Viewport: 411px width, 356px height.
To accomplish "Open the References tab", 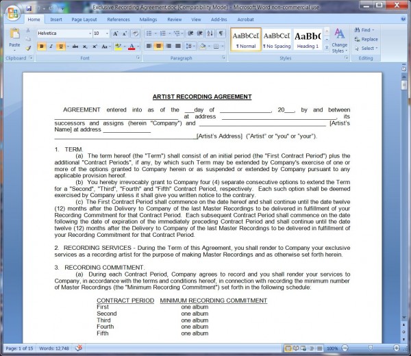I will point(119,20).
